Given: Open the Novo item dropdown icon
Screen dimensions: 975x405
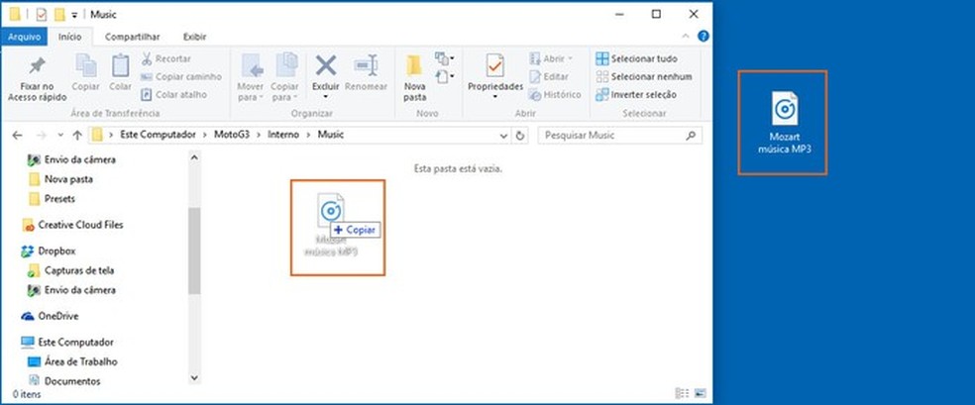Looking at the screenshot, I should pyautogui.click(x=445, y=59).
